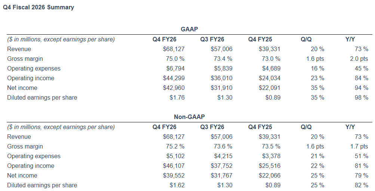375x191 pixels.
Task: Click the Non-GAAP table title
Action: point(189,117)
